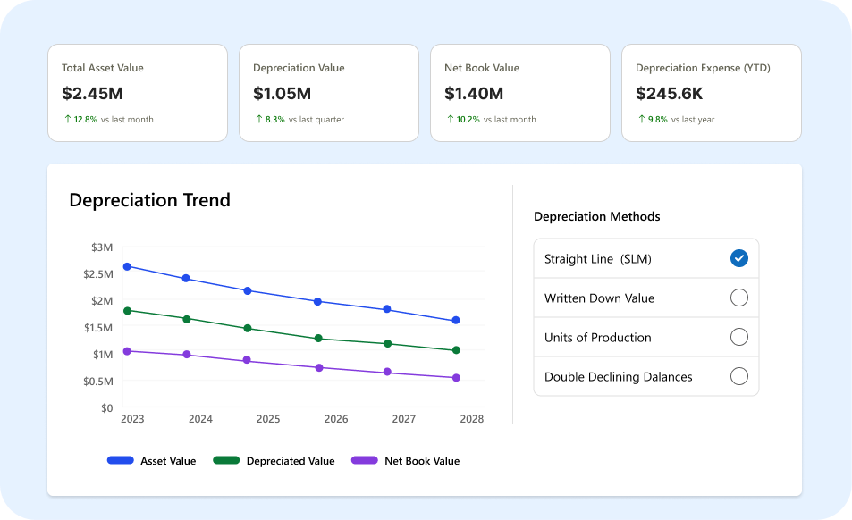
Task: Click the $2.5M y-axis label
Action: [x=98, y=274]
